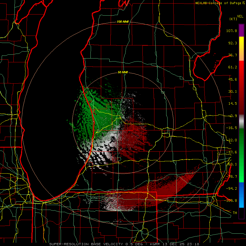Click the -0.9 velocity scale value
246x246 pixels.
(x=233, y=116)
